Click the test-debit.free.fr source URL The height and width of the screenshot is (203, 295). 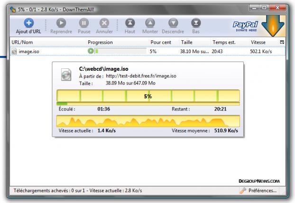point(141,76)
